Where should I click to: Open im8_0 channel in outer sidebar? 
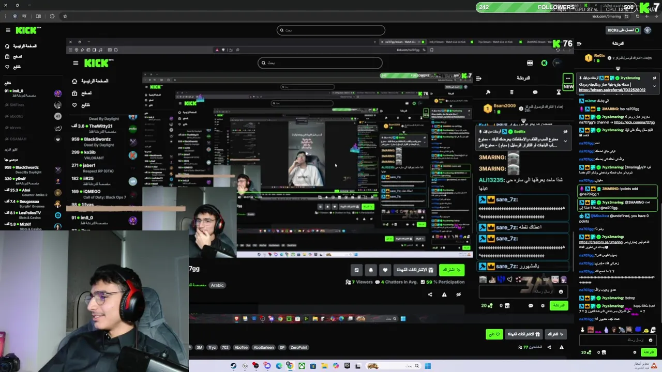pyautogui.click(x=32, y=93)
